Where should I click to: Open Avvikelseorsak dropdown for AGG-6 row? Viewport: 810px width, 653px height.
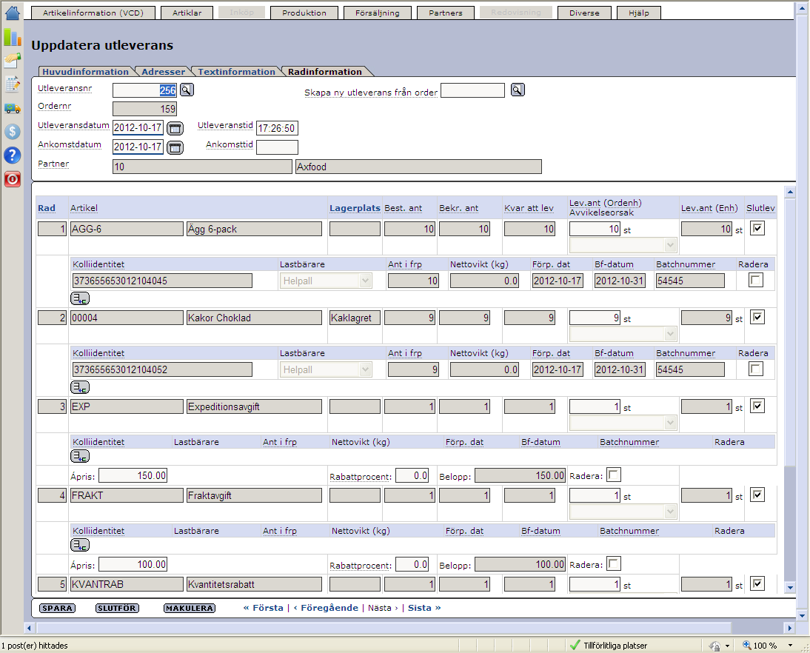coord(623,245)
